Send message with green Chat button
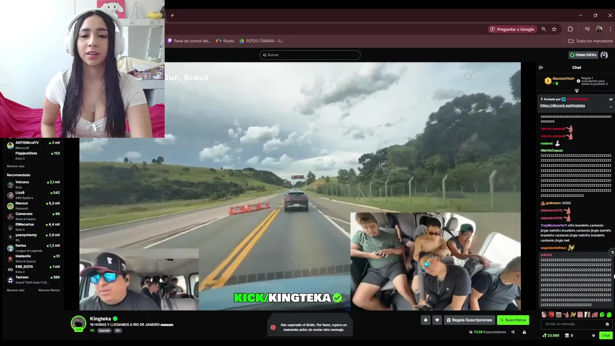The image size is (615, 346). 606,335
